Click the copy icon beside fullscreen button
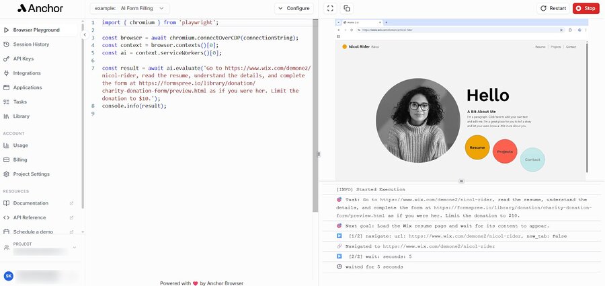Viewport: 605px width, 286px height. click(347, 8)
